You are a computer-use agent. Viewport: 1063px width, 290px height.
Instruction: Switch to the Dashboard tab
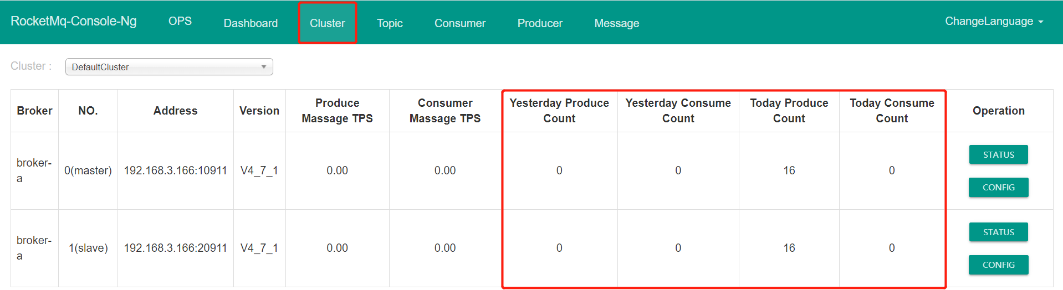pyautogui.click(x=251, y=23)
